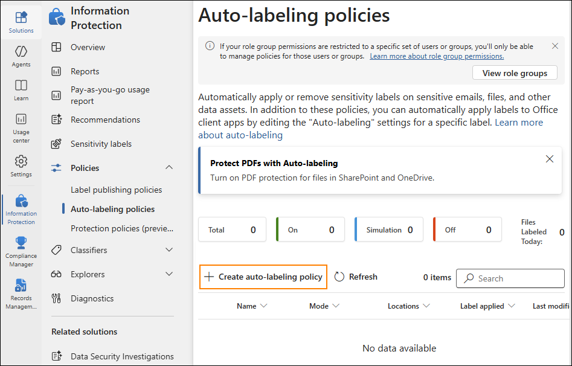The image size is (572, 366).
Task: Click the Last modified column header
Action: (551, 306)
